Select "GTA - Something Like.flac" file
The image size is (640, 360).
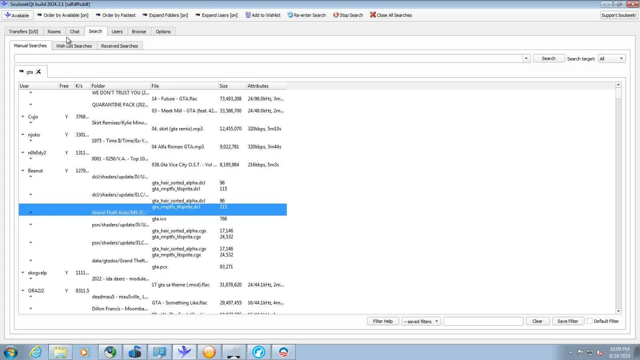pos(179,303)
